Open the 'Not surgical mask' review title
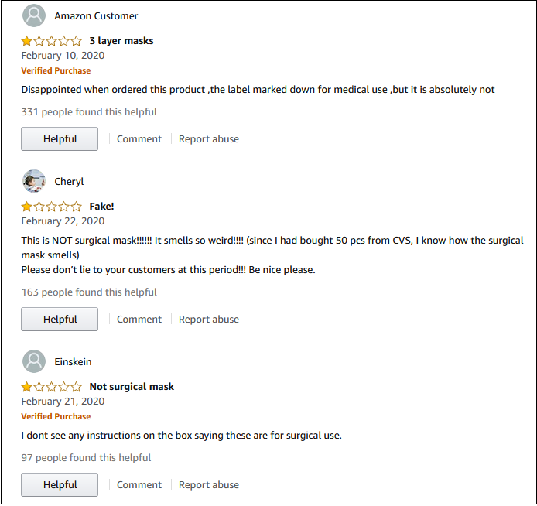 click(132, 387)
